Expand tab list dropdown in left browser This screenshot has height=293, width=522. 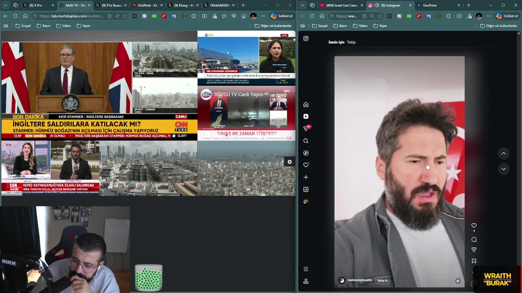[5, 5]
